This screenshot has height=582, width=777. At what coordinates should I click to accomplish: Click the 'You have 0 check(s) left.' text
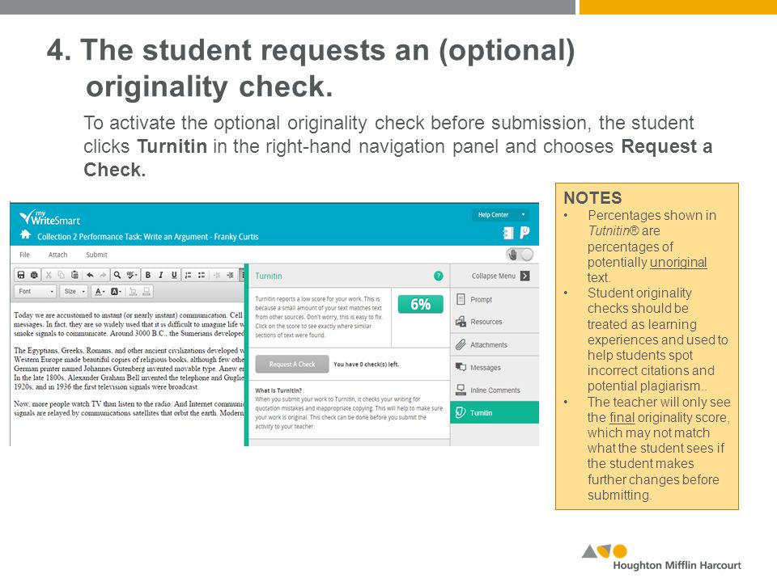point(366,365)
